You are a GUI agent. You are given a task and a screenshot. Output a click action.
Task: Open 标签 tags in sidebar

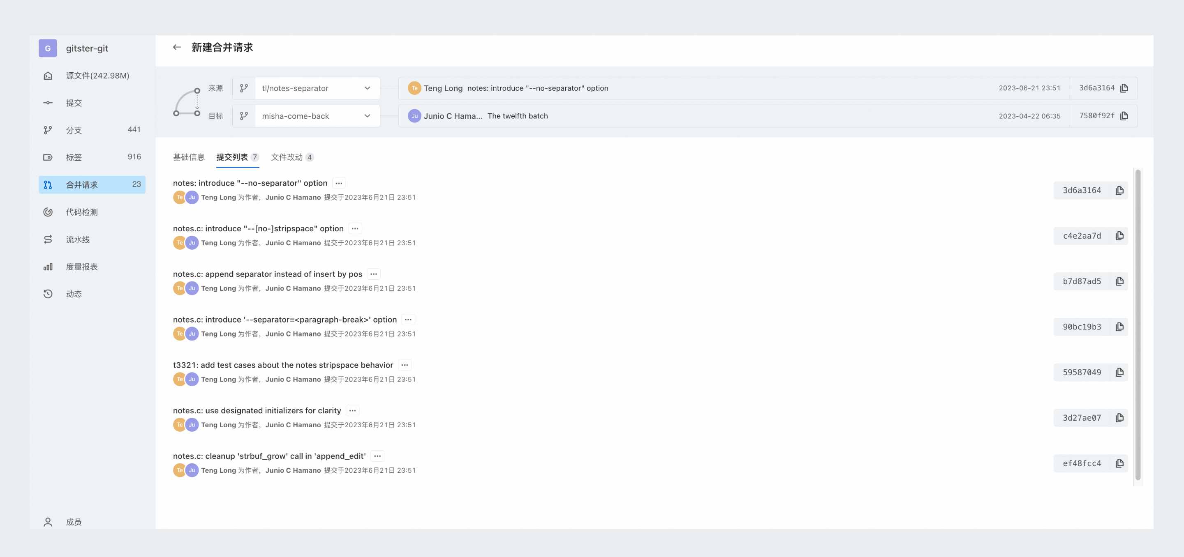[x=92, y=157]
